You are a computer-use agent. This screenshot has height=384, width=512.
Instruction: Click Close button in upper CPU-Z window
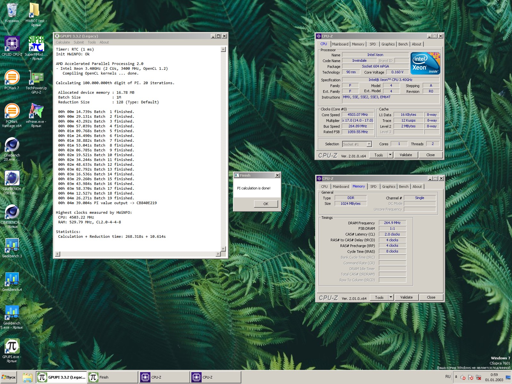pos(430,155)
